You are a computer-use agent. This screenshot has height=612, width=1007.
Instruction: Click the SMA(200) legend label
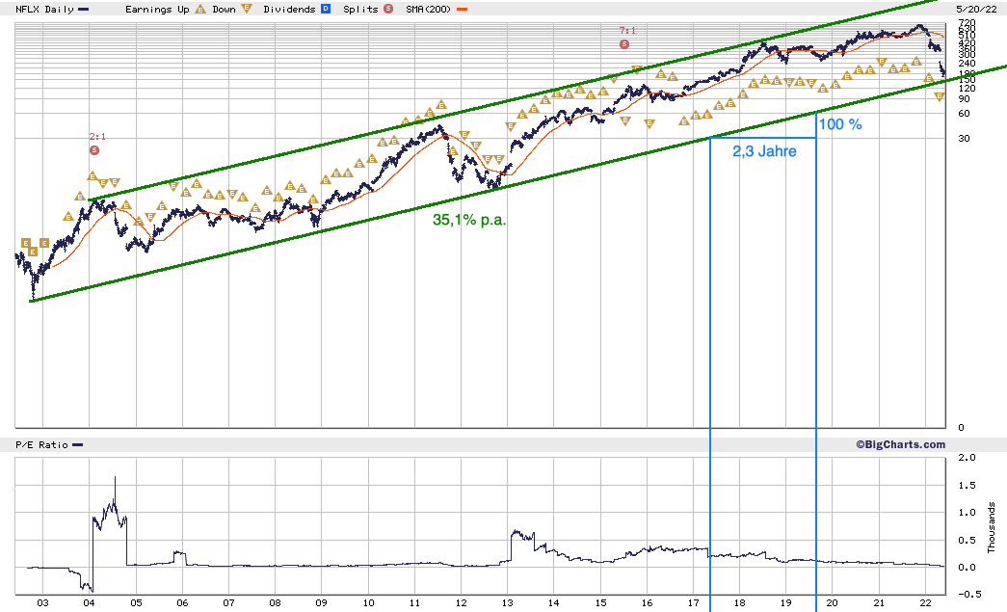429,9
